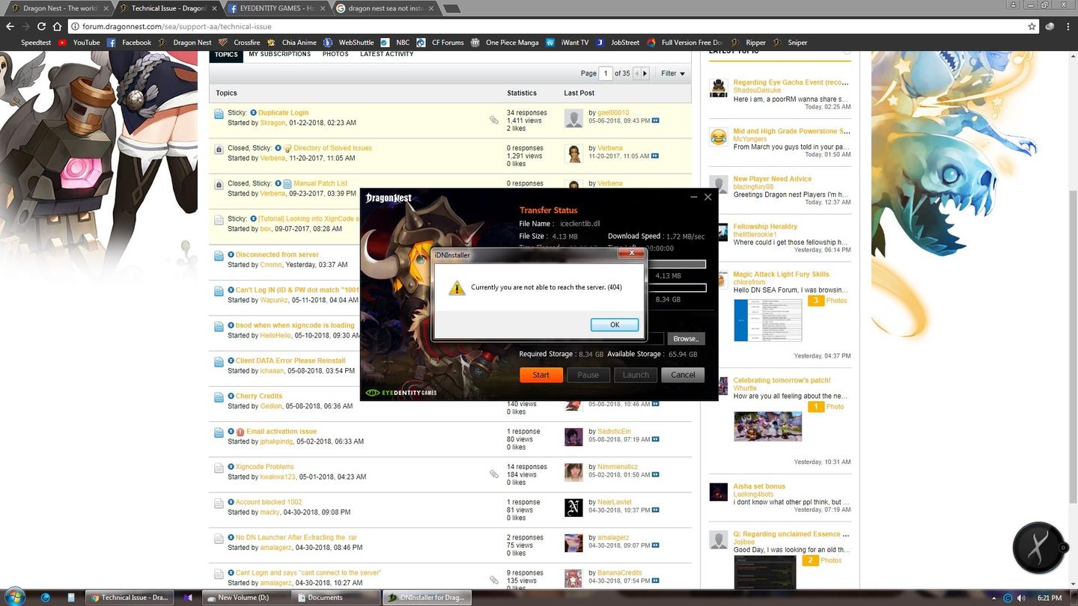Click the Magic Attack Light Fury Skills photo thumbnail

(767, 320)
